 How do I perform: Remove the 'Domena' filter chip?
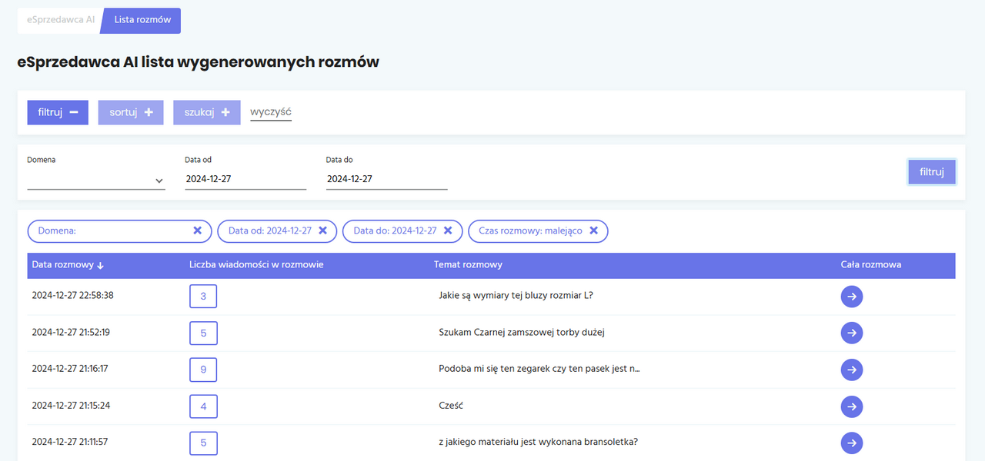pyautogui.click(x=197, y=230)
